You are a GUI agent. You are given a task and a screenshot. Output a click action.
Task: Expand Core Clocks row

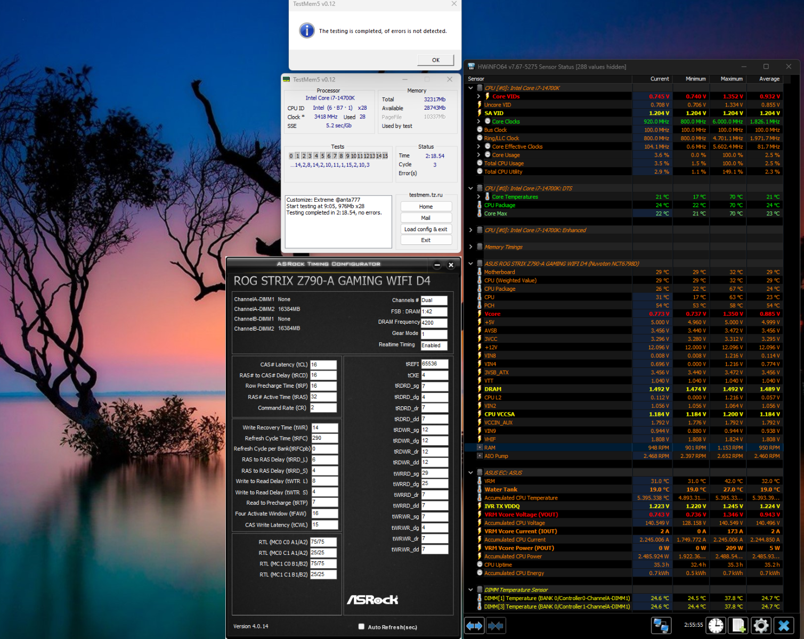coord(478,121)
